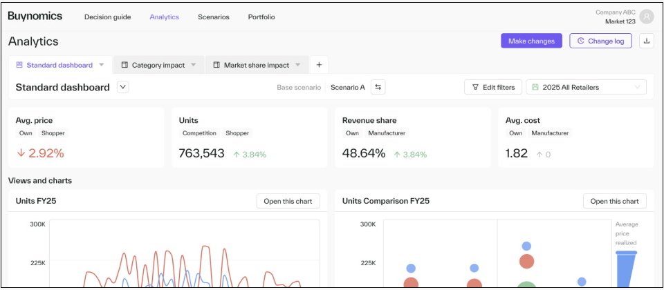The image size is (664, 290).
Task: Click the Market share impact table icon
Action: 216,65
